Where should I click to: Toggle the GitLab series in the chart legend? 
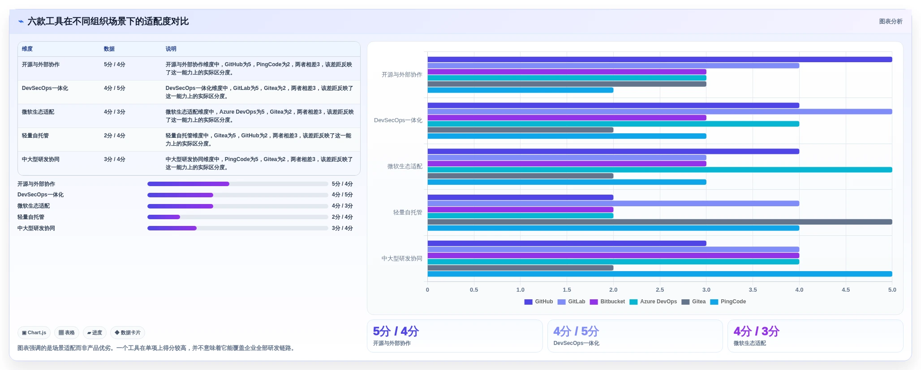571,302
